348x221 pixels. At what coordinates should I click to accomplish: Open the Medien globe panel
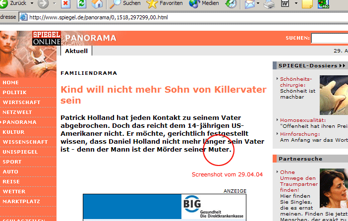[x=204, y=3]
